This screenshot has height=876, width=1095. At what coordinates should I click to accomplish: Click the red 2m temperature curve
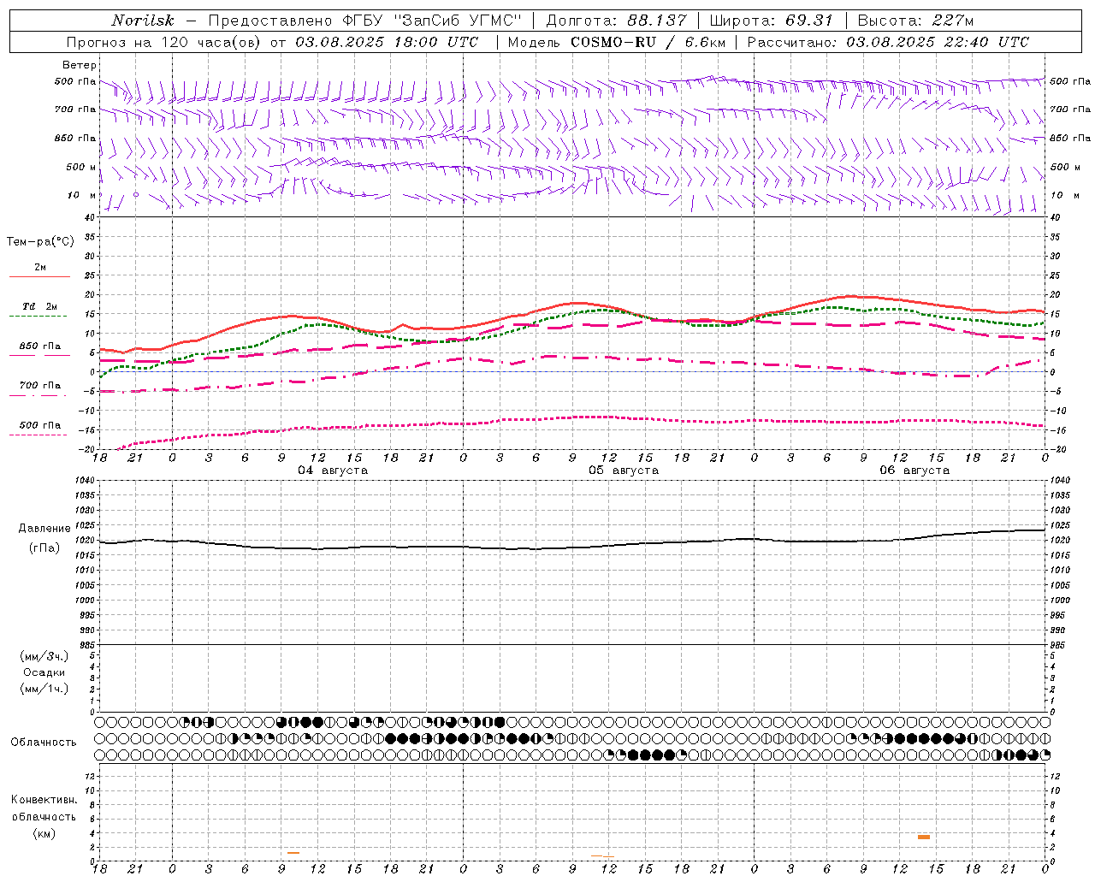[x=572, y=304]
